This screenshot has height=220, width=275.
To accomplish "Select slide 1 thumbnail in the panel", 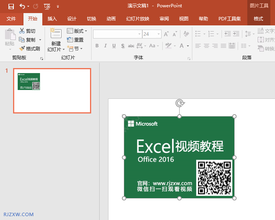I will coord(52,91).
